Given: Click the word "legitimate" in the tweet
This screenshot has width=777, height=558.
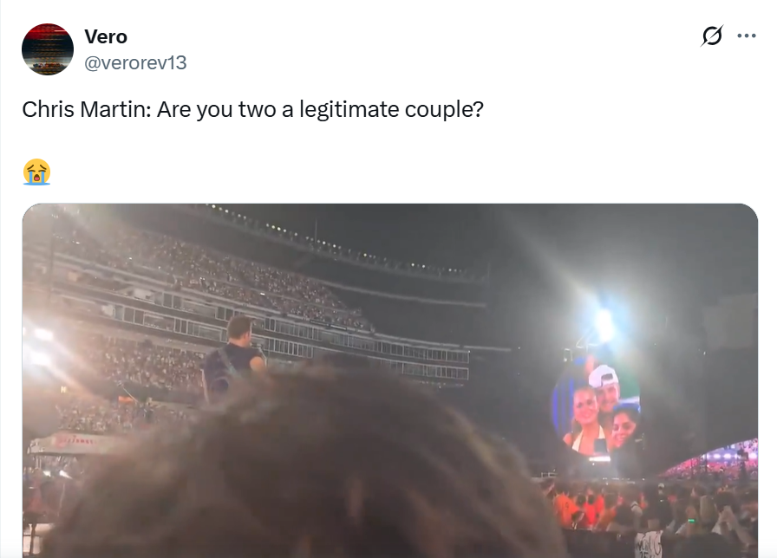Looking at the screenshot, I should (x=349, y=110).
